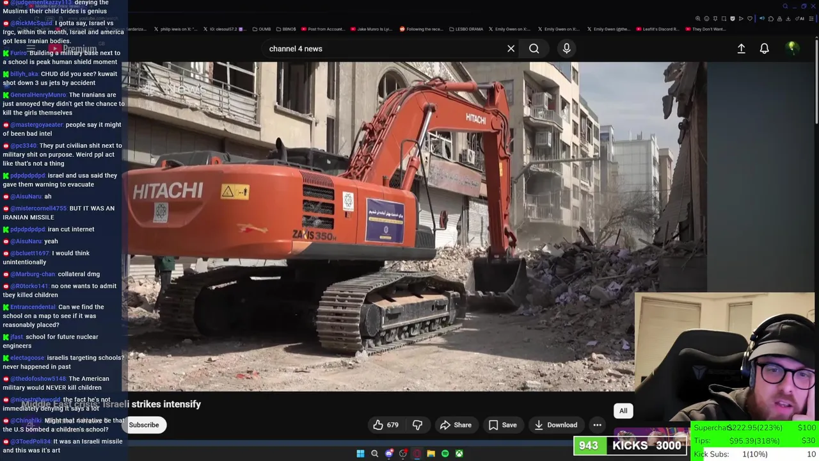The width and height of the screenshot is (819, 461).
Task: Click the excavator video player
Action: [x=416, y=226]
